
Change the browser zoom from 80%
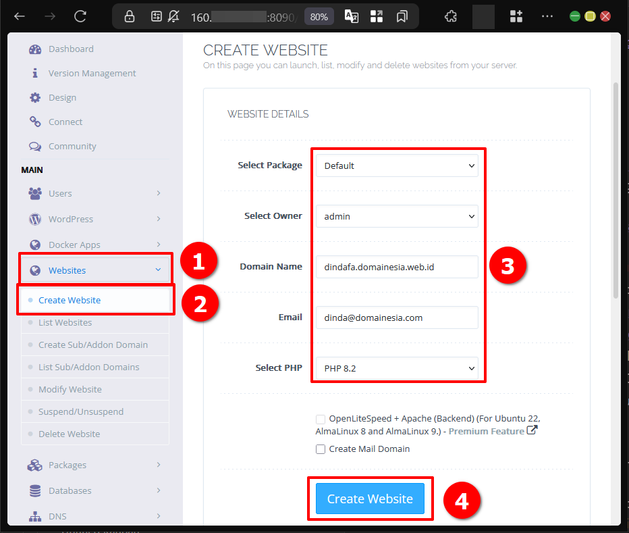[x=319, y=16]
